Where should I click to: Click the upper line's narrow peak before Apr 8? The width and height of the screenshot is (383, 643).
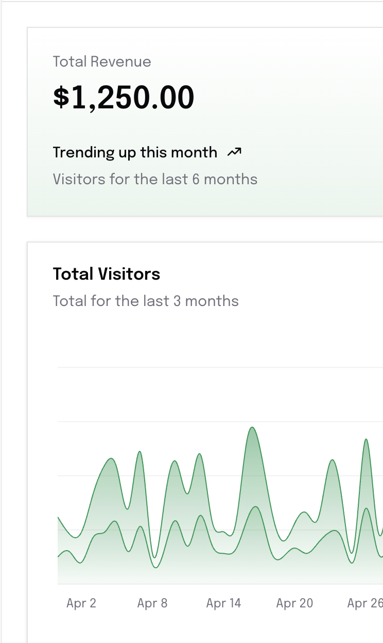click(x=140, y=452)
